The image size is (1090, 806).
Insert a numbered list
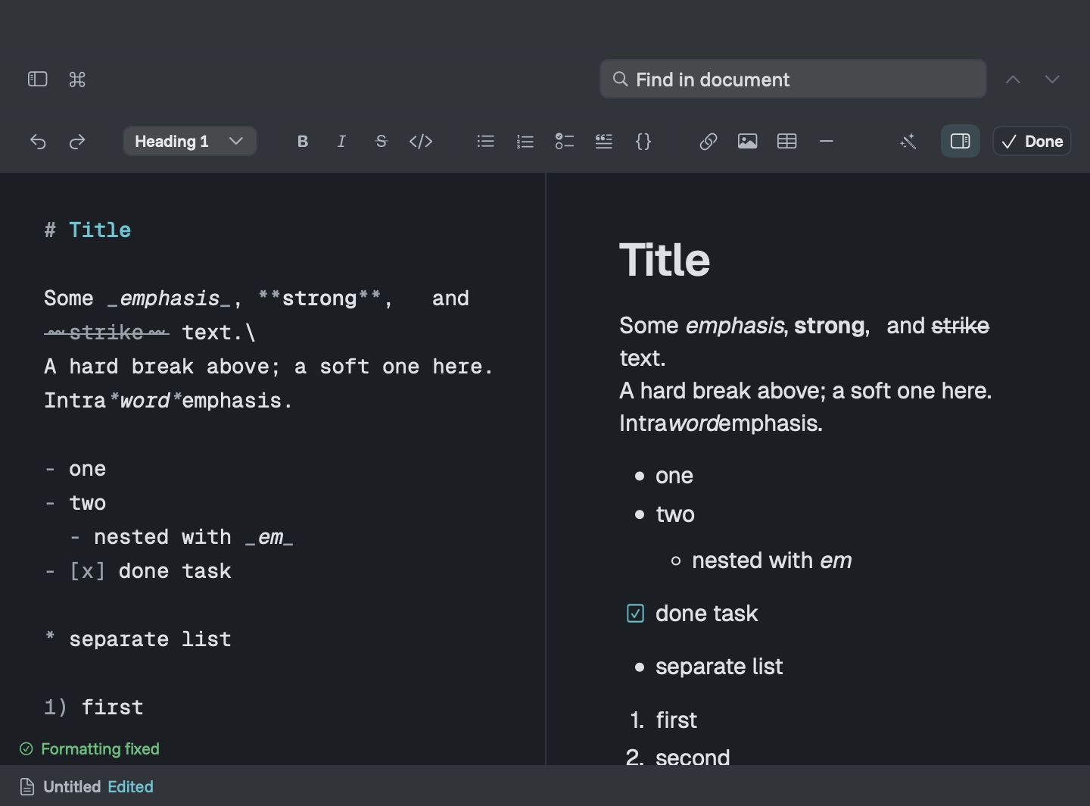point(525,142)
